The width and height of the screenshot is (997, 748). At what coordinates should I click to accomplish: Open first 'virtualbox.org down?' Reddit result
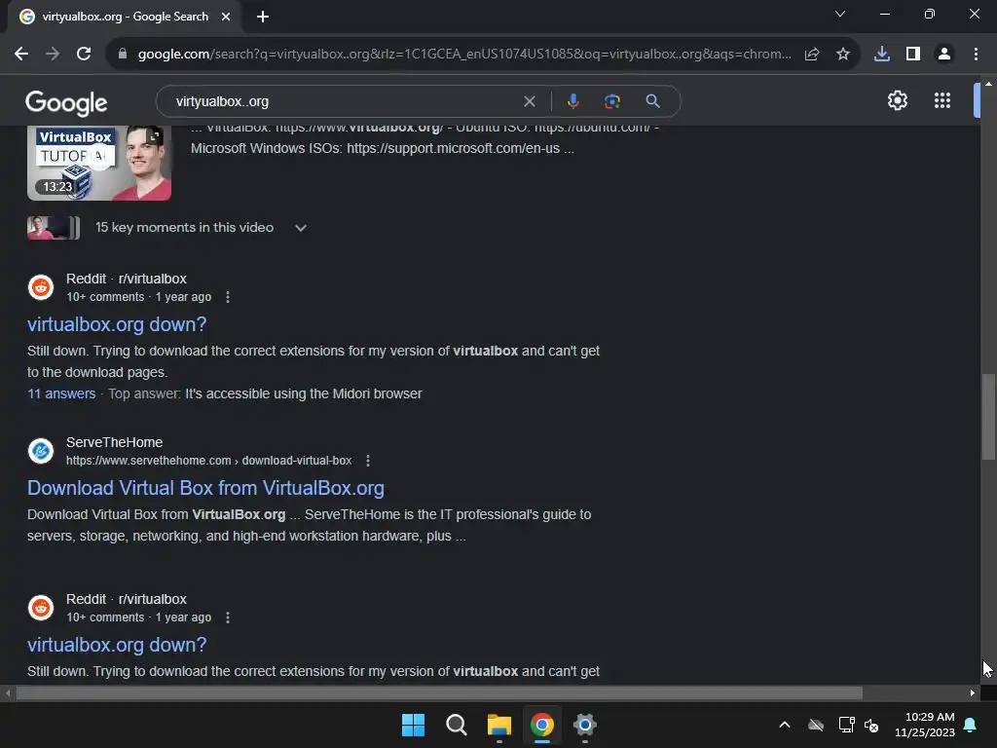[117, 324]
